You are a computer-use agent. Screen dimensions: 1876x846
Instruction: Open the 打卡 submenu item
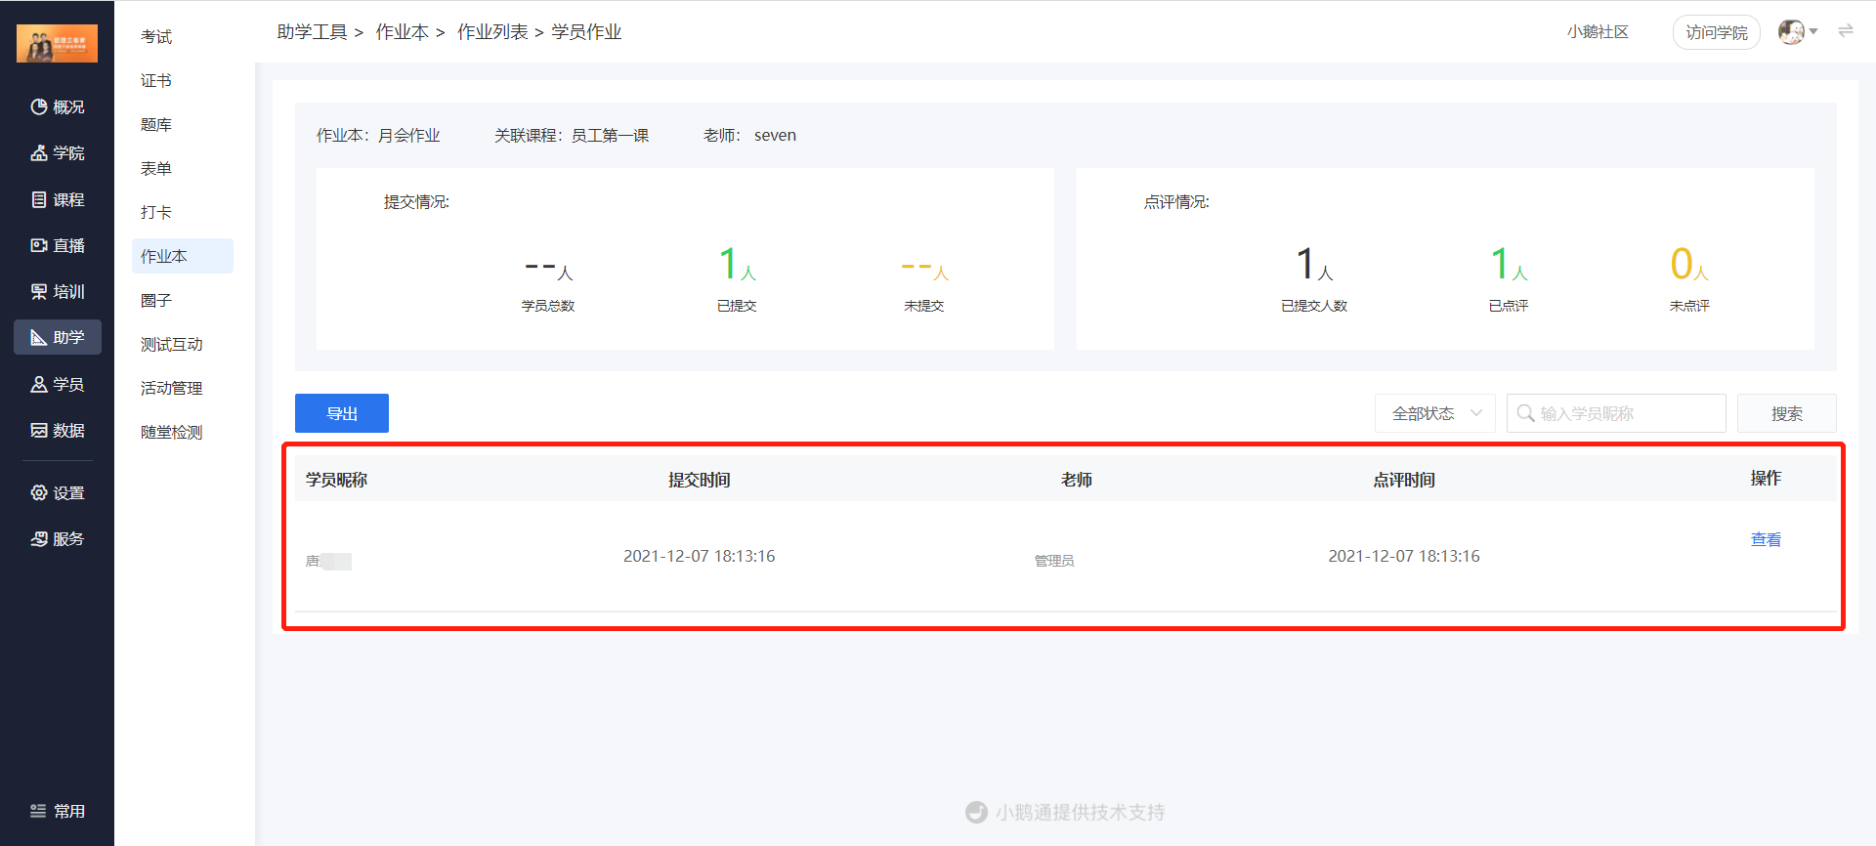pyautogui.click(x=156, y=213)
